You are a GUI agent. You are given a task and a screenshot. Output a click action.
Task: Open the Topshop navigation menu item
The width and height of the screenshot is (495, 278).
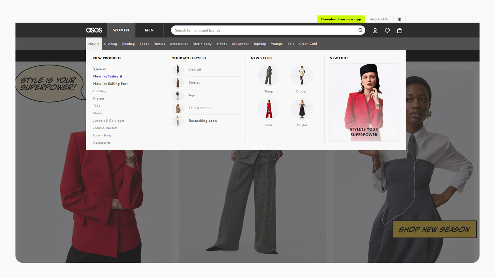coord(260,44)
